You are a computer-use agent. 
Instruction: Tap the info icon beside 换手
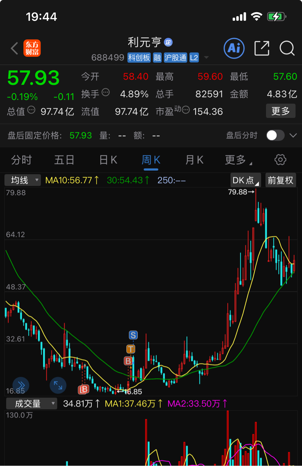pos(106,93)
